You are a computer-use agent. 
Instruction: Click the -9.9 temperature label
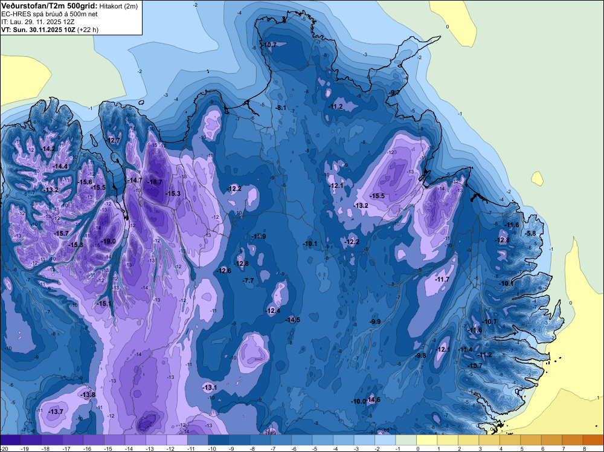click(x=375, y=321)
